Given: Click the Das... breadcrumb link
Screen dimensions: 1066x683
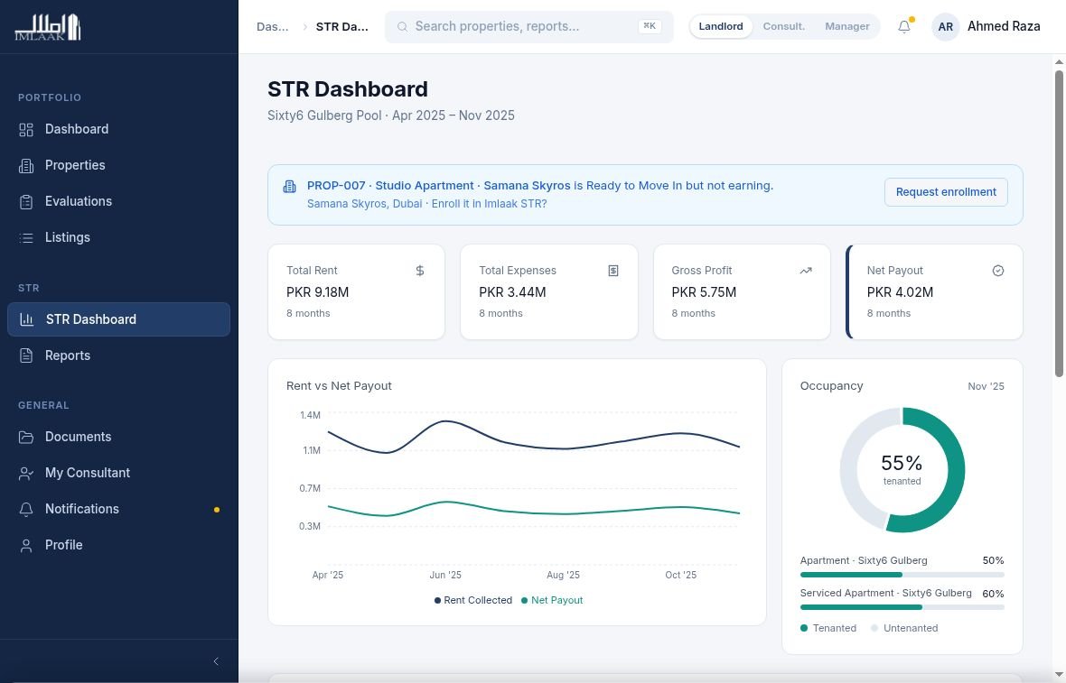Looking at the screenshot, I should coord(273,27).
